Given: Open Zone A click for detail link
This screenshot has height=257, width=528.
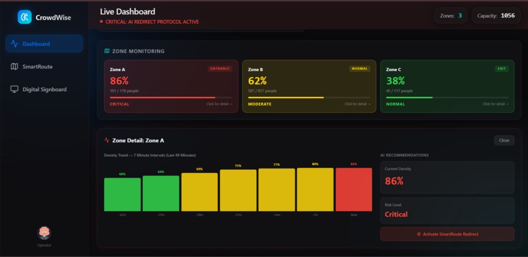Looking at the screenshot, I should click(219, 104).
